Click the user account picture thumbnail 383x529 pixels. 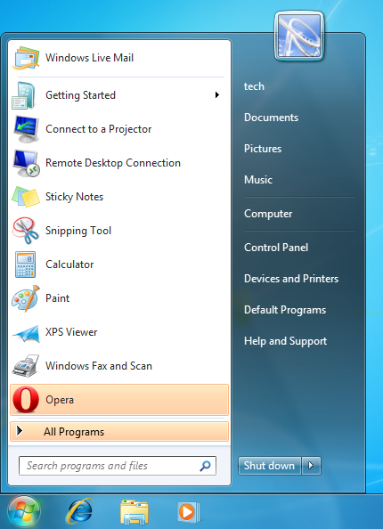click(299, 37)
